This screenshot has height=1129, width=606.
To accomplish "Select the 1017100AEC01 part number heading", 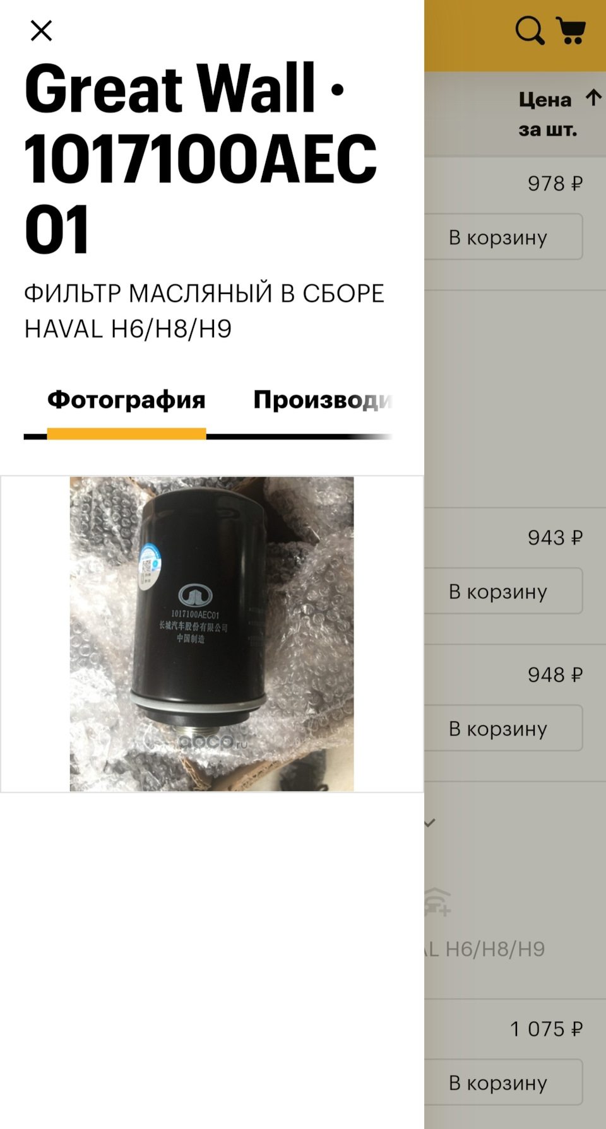I will tap(200, 194).
